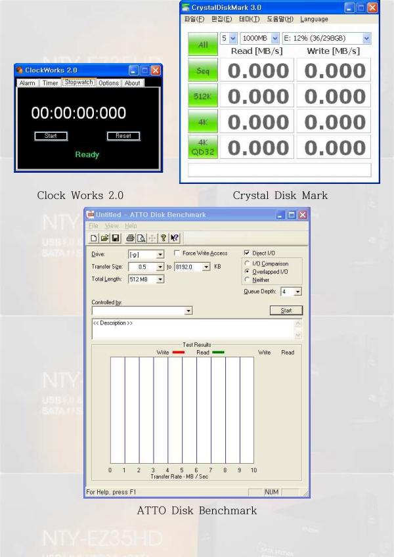Click the Print Preview icon in ATTO toolbar
Viewport: 394px width, 557px height.
[x=141, y=238]
